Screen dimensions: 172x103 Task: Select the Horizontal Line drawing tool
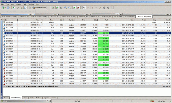96,8
